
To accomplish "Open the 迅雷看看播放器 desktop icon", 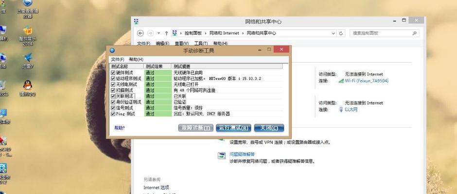I will coord(28,9).
